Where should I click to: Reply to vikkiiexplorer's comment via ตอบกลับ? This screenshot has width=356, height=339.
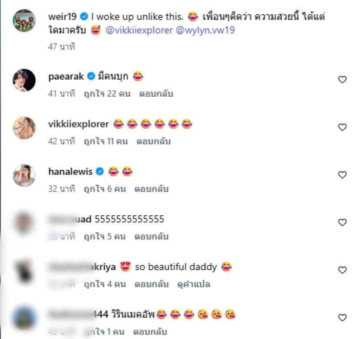click(154, 141)
